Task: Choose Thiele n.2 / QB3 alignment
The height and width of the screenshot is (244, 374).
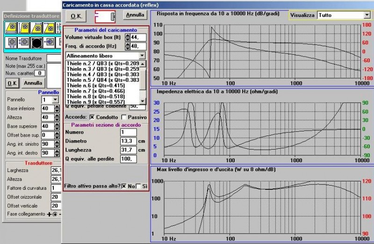Action: tap(103, 64)
